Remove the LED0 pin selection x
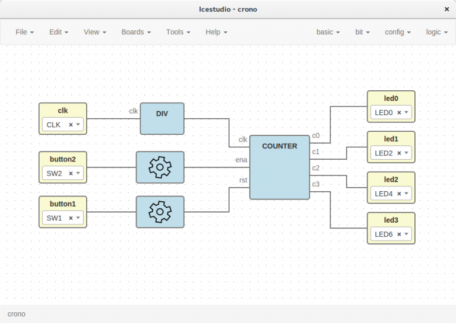 click(x=399, y=113)
